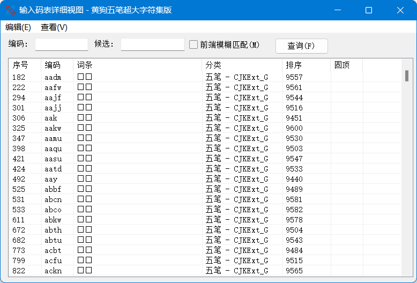Maximize the window
The width and height of the screenshot is (417, 283).
(x=369, y=10)
